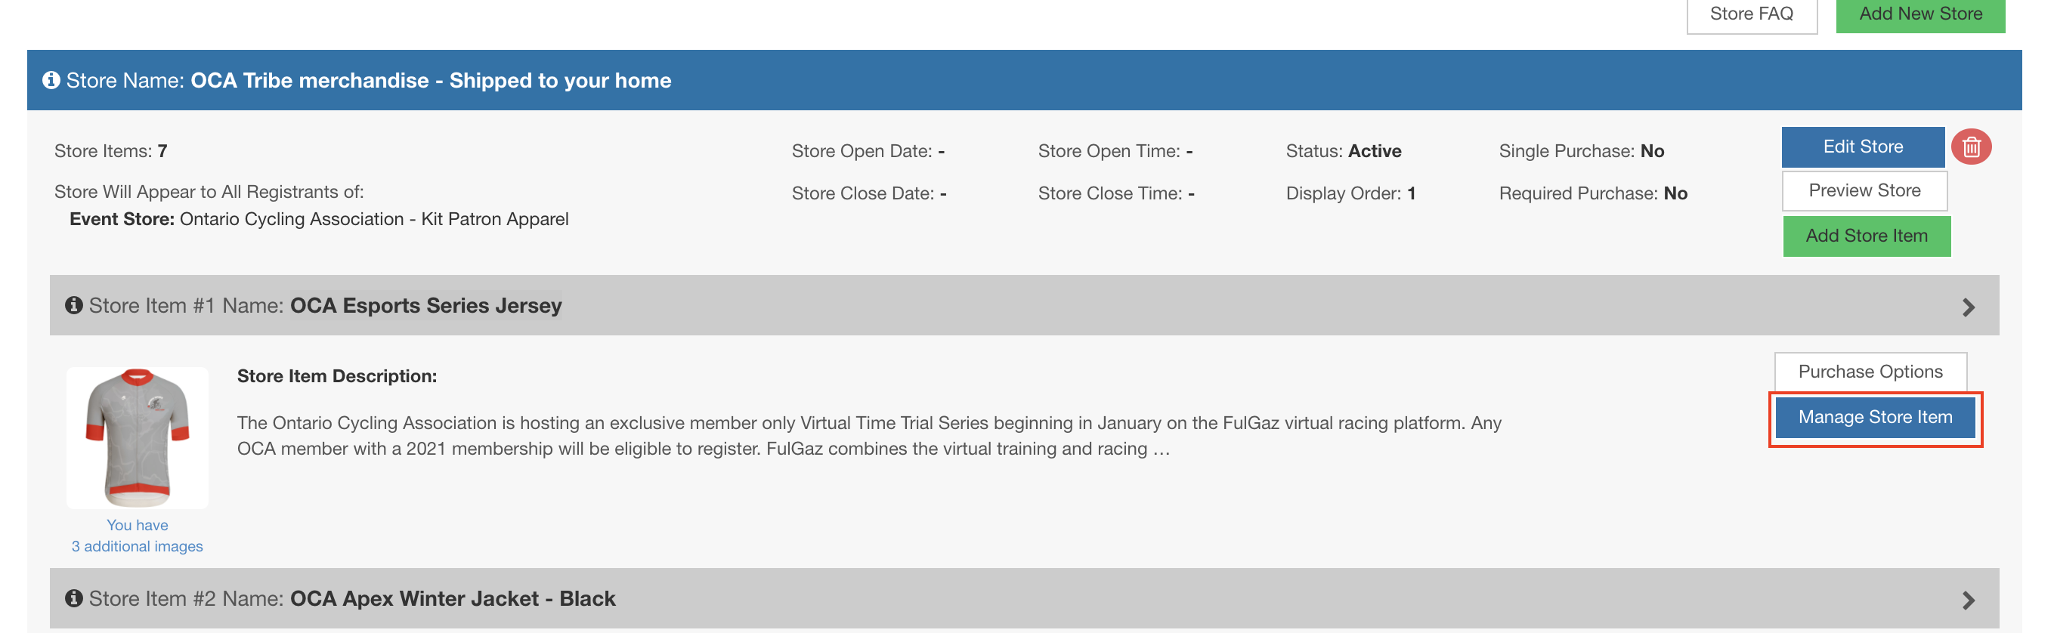The width and height of the screenshot is (2054, 633).
Task: Click the Status: Active label
Action: (1343, 150)
